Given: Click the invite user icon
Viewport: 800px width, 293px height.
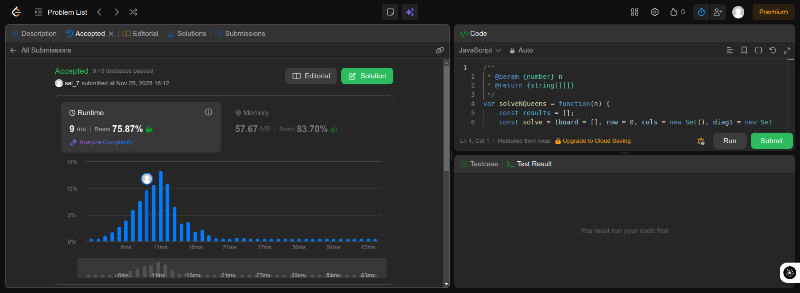Looking at the screenshot, I should tap(718, 12).
